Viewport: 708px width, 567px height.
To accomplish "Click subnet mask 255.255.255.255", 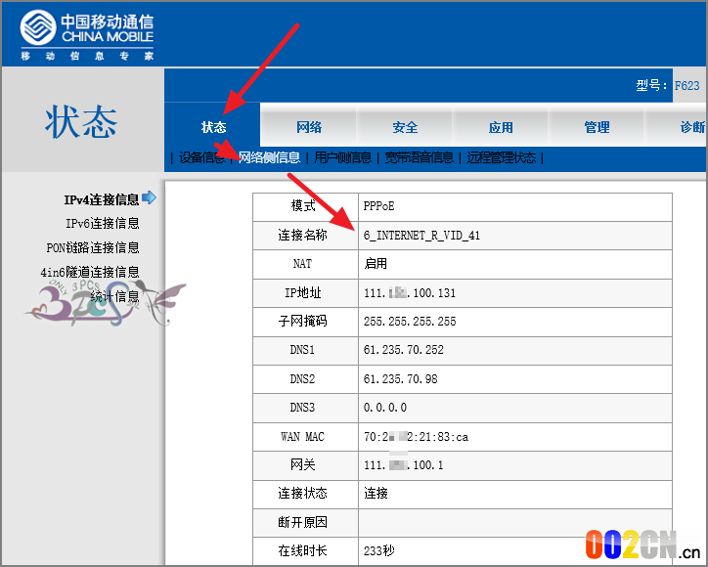I will [x=410, y=322].
